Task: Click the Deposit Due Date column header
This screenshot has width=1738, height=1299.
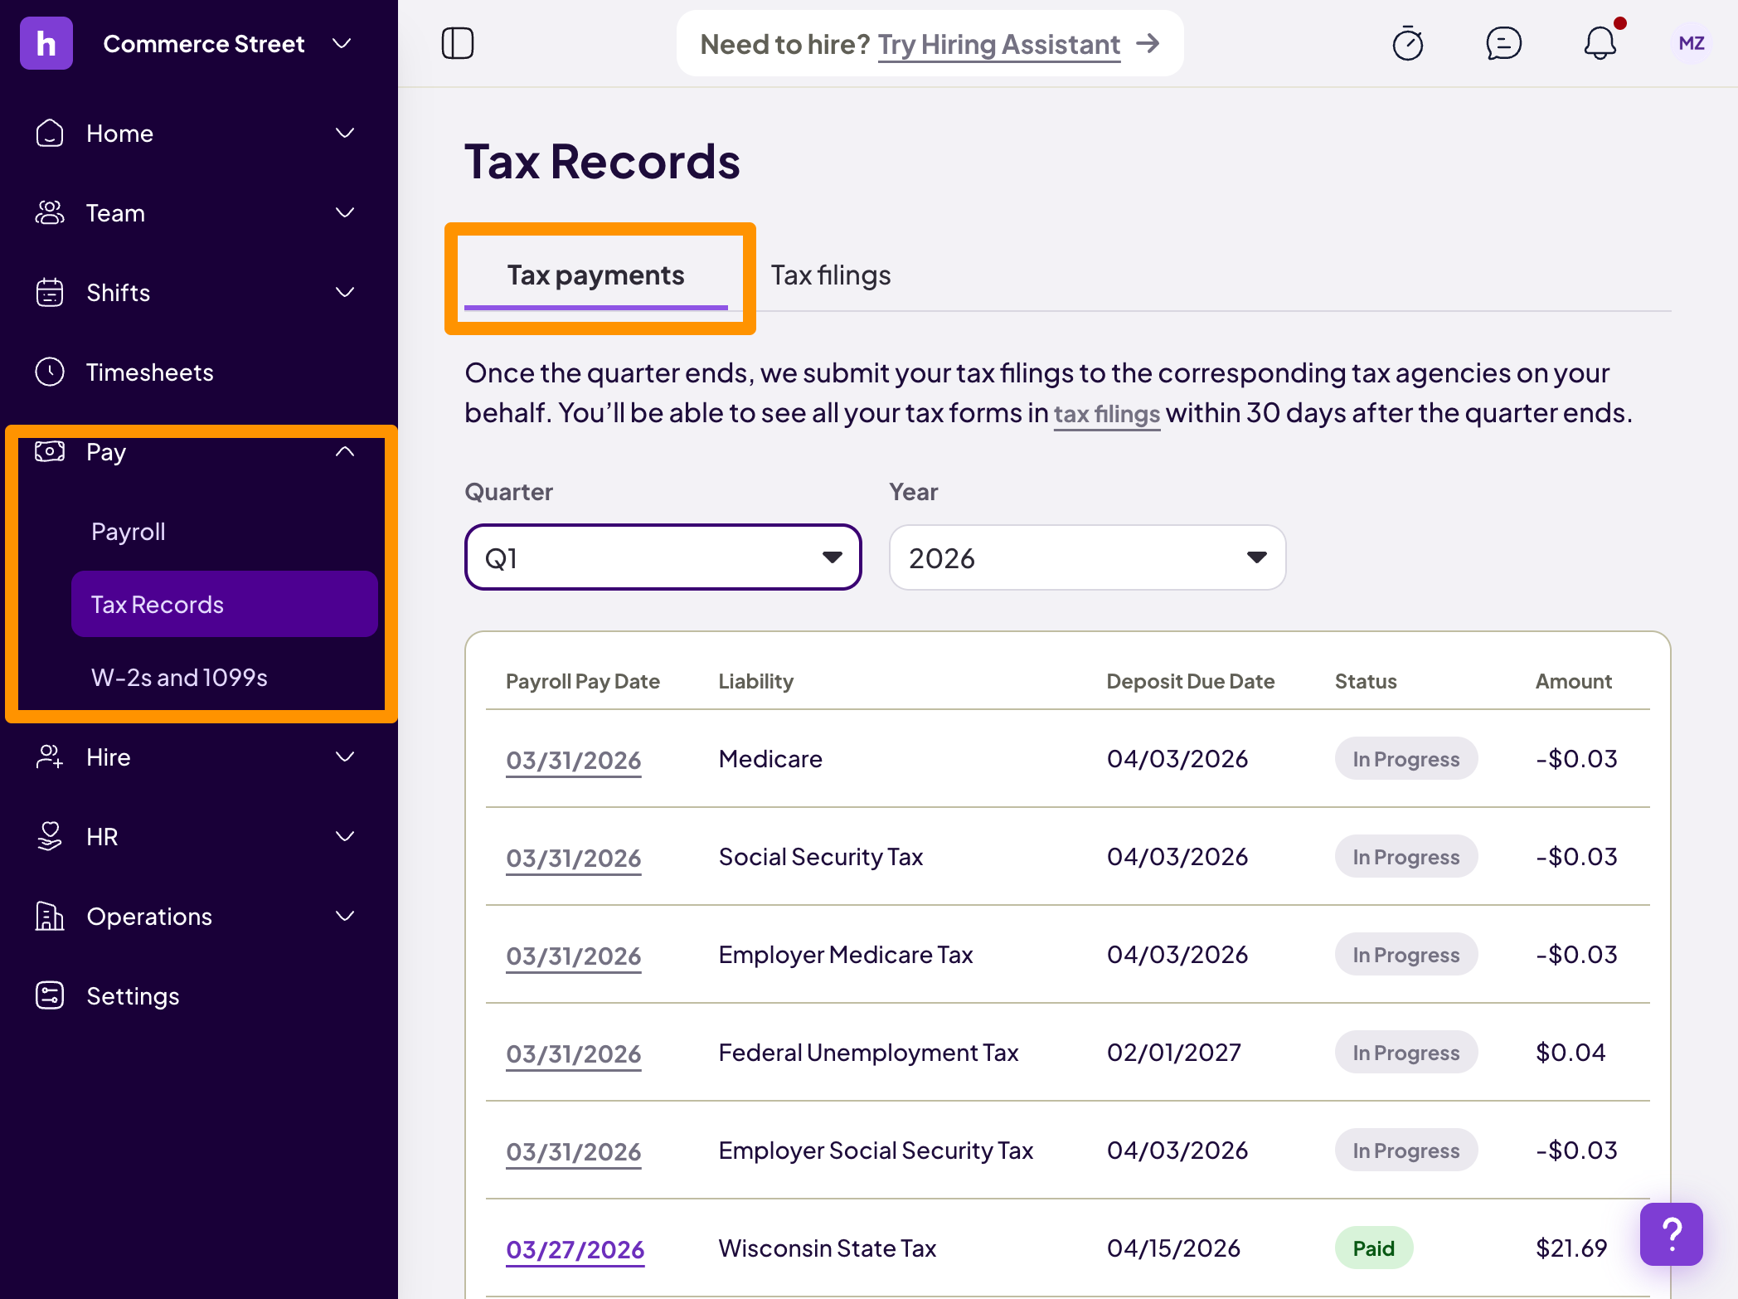Action: [x=1191, y=681]
